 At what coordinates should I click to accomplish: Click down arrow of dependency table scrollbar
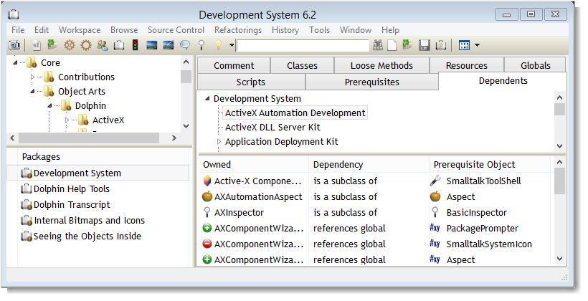559,258
